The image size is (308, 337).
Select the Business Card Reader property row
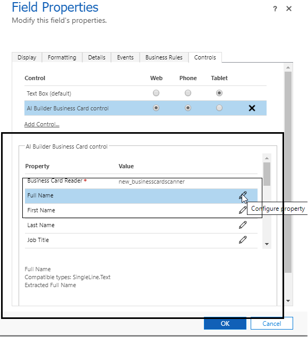[x=141, y=182]
